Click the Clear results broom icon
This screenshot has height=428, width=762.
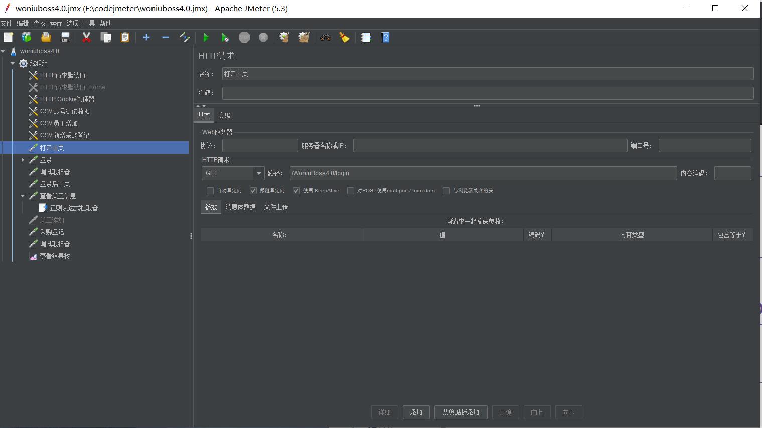(x=284, y=37)
